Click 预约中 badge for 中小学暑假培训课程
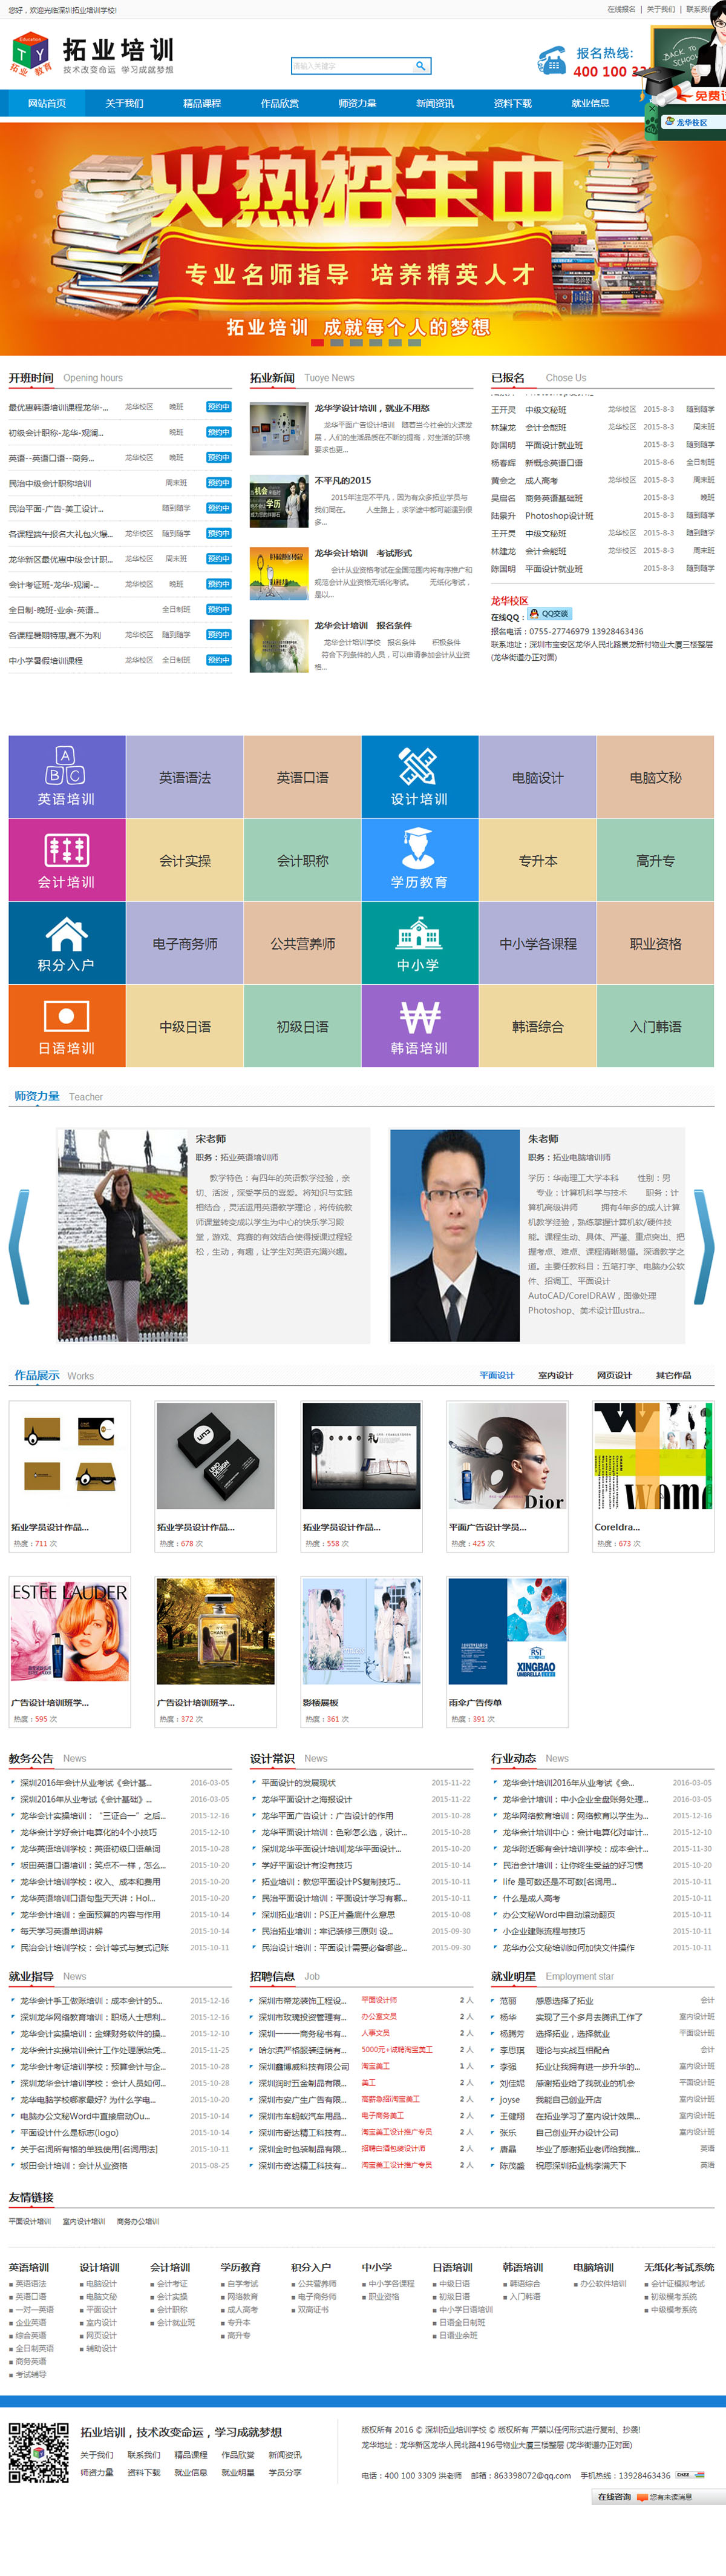Viewport: 726px width, 2576px height. click(218, 660)
